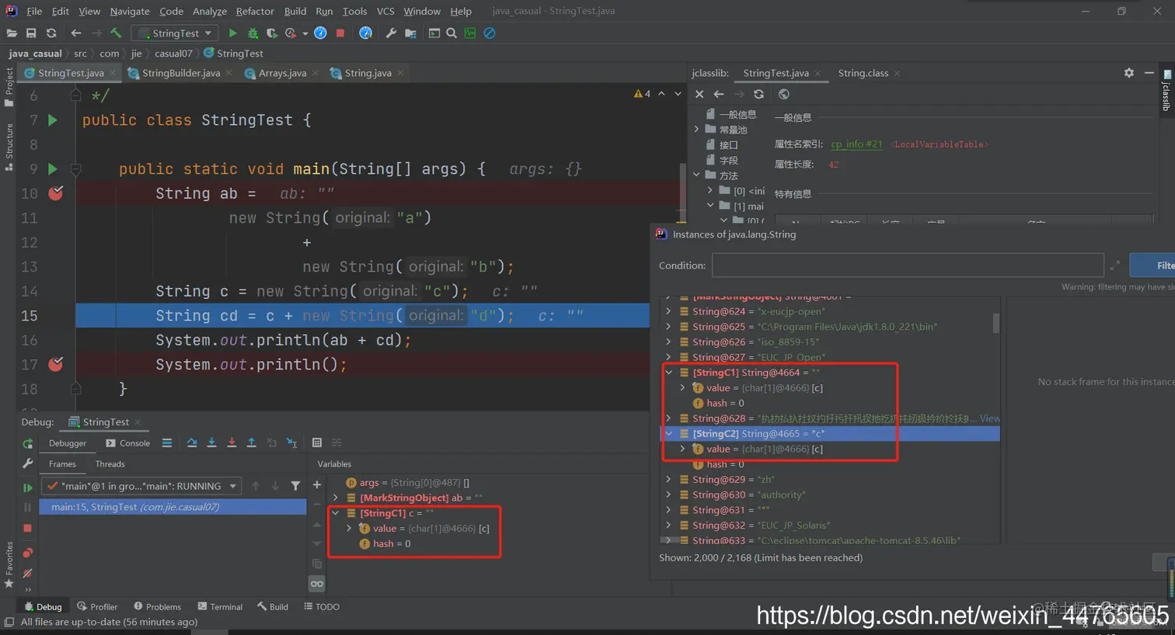The width and height of the screenshot is (1175, 635).
Task: Open Project Structure folder icon
Action: 411,33
